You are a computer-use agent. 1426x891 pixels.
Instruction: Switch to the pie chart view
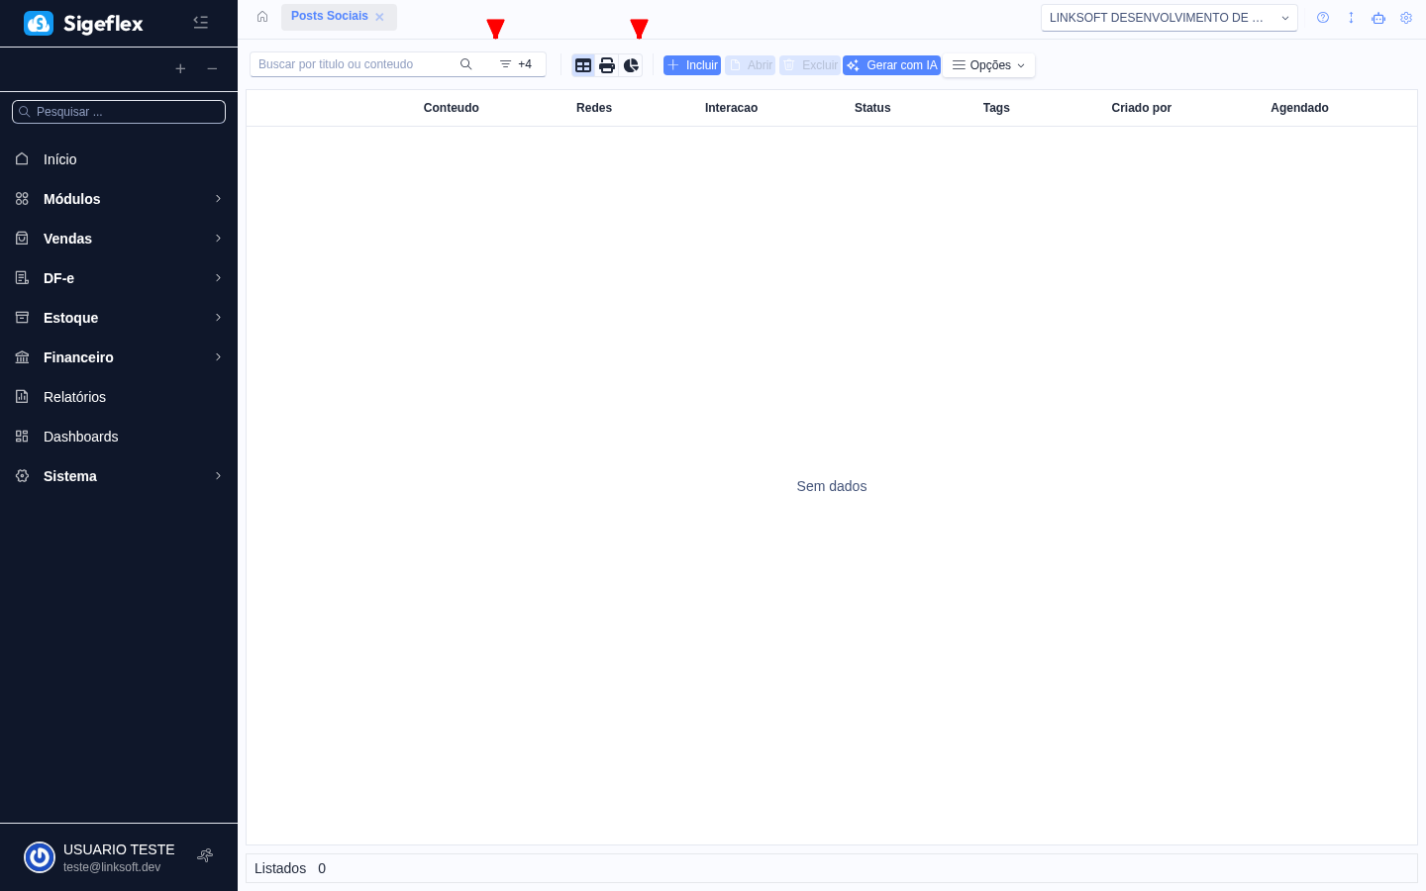[631, 64]
